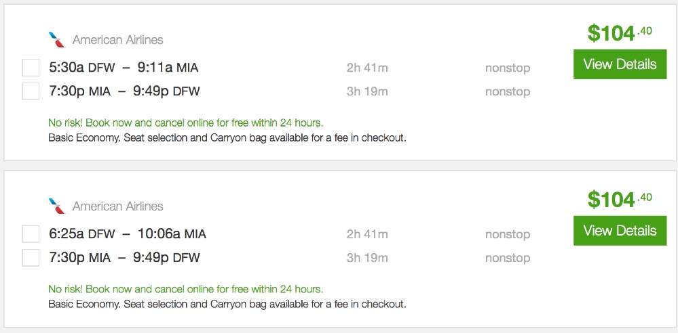Open View Details for the 6:25a itinerary
This screenshot has height=333, width=678.
(620, 231)
